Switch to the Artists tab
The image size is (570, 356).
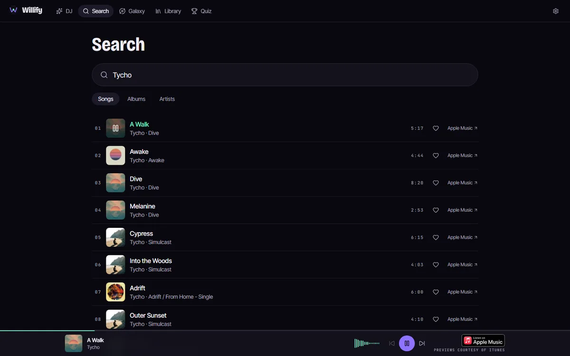coord(167,99)
